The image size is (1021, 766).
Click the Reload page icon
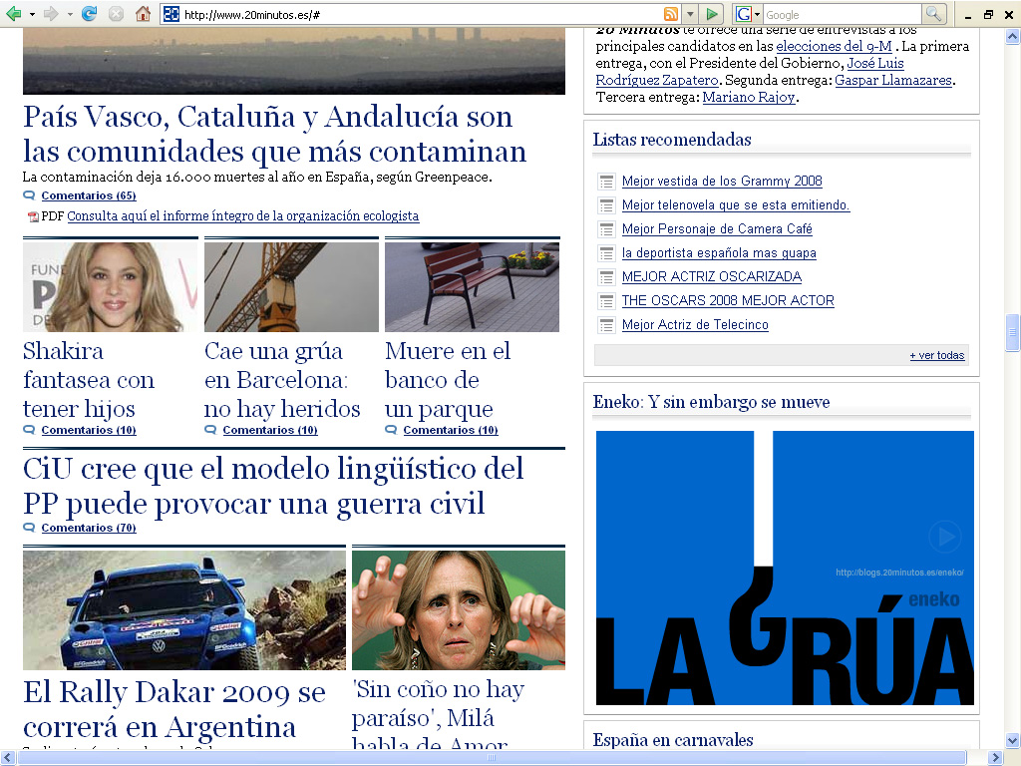pyautogui.click(x=89, y=14)
